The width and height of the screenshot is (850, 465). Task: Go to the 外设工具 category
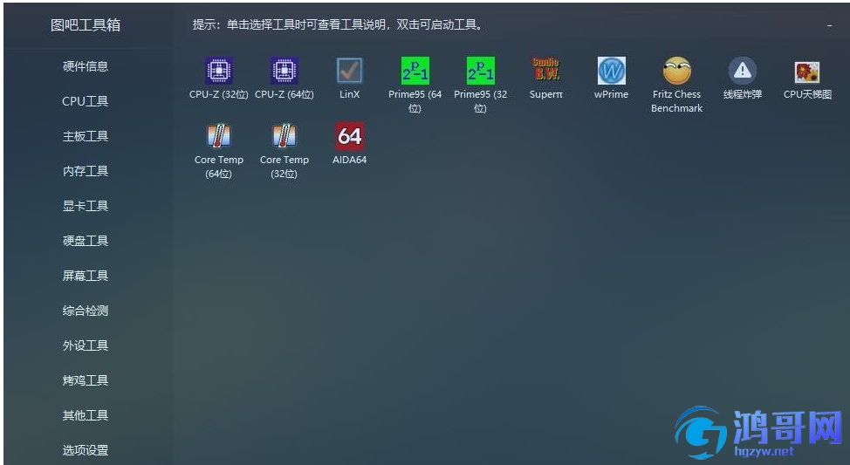click(x=86, y=345)
